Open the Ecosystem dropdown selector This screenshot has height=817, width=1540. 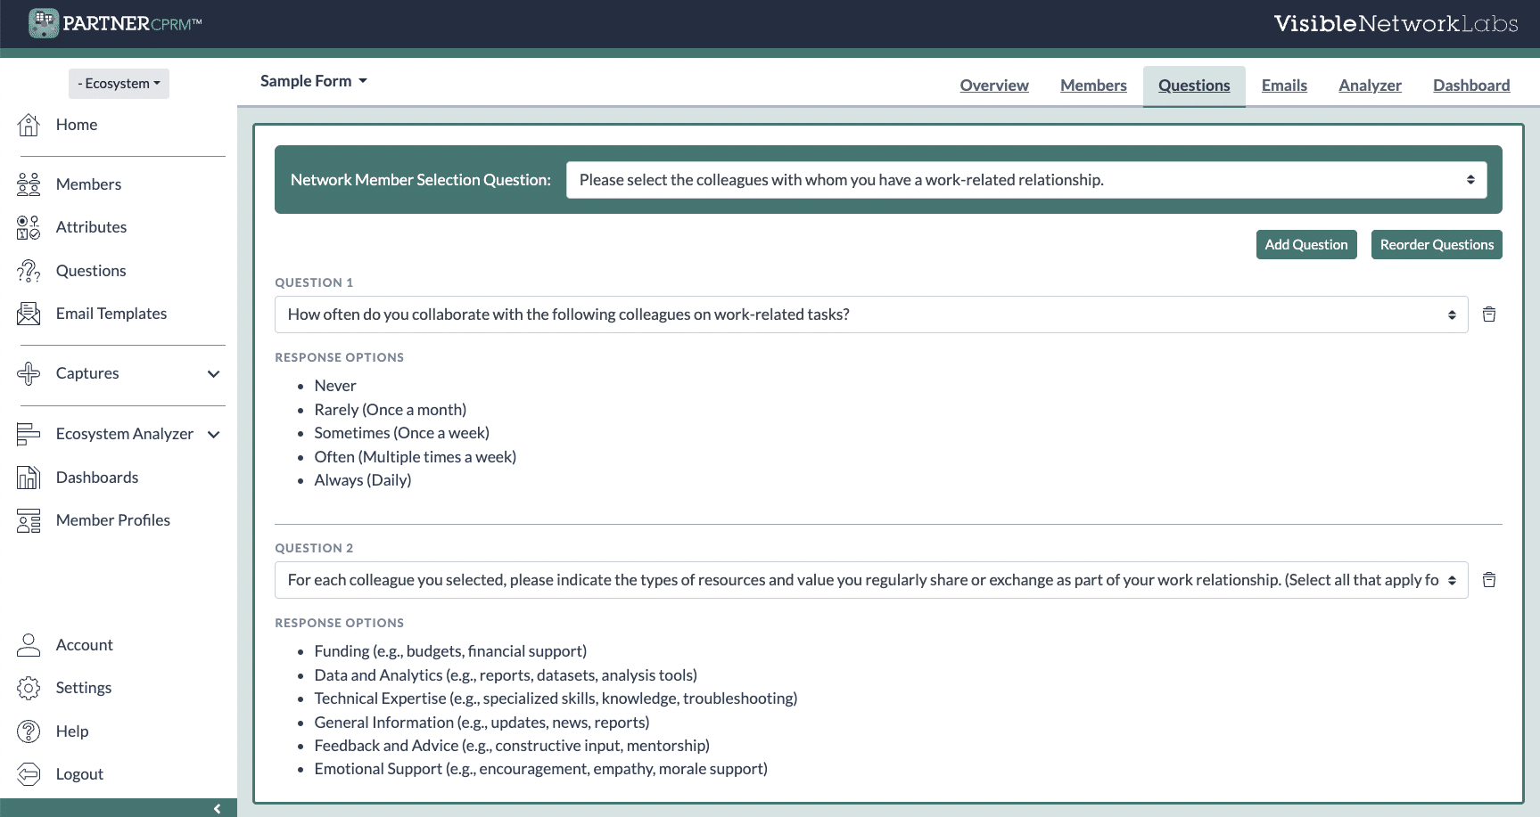tap(119, 84)
